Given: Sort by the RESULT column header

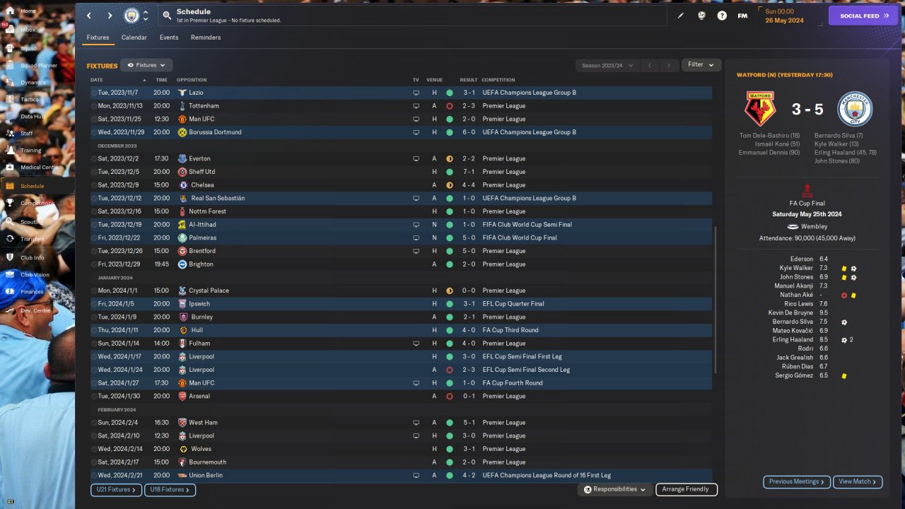Looking at the screenshot, I should [468, 80].
